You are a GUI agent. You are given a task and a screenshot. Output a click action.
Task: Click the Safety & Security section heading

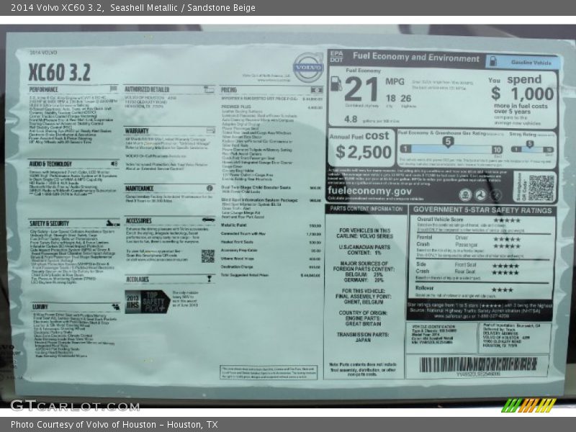49,223
